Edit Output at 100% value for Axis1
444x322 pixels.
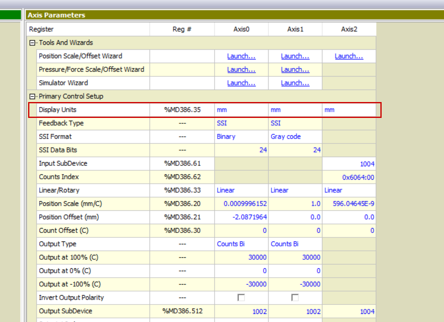(295, 257)
